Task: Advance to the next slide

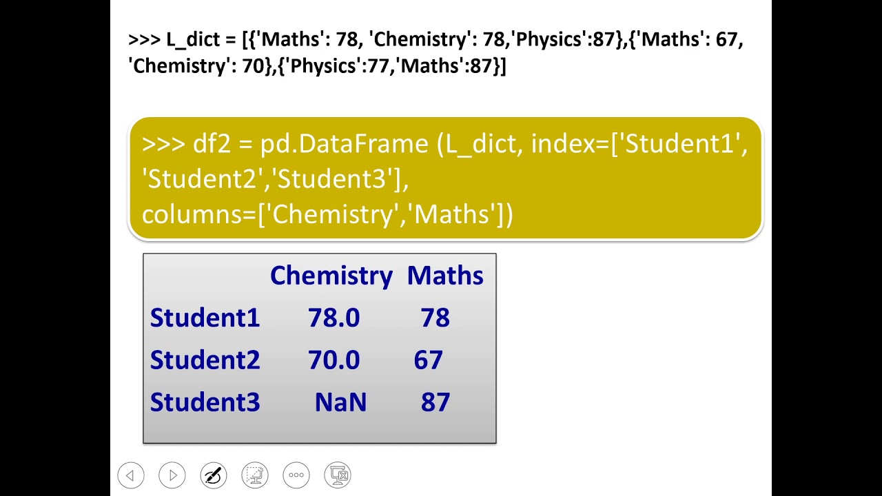Action: pyautogui.click(x=172, y=475)
